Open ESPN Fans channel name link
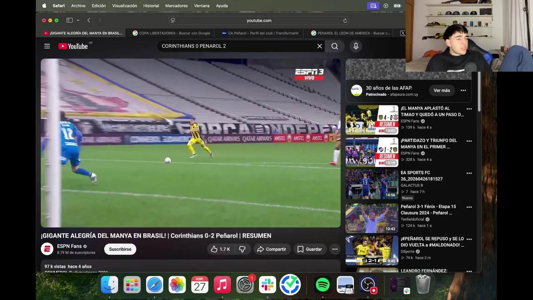The height and width of the screenshot is (300, 533). pos(69,246)
